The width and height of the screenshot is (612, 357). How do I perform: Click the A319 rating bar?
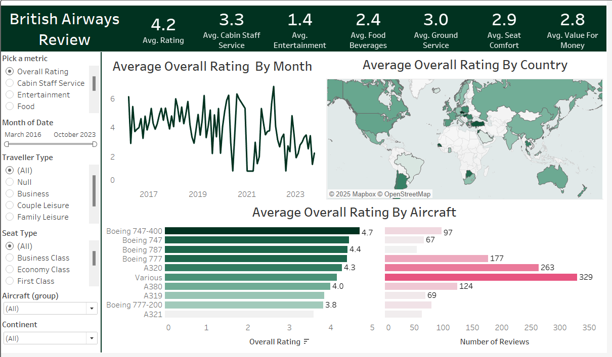coord(244,295)
